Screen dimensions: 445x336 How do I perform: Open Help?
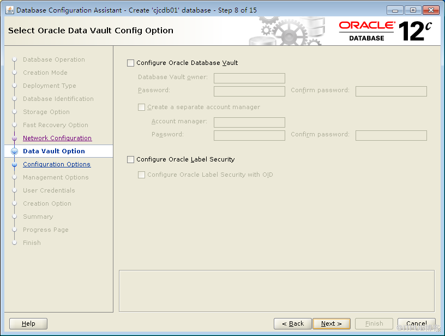[x=28, y=323]
